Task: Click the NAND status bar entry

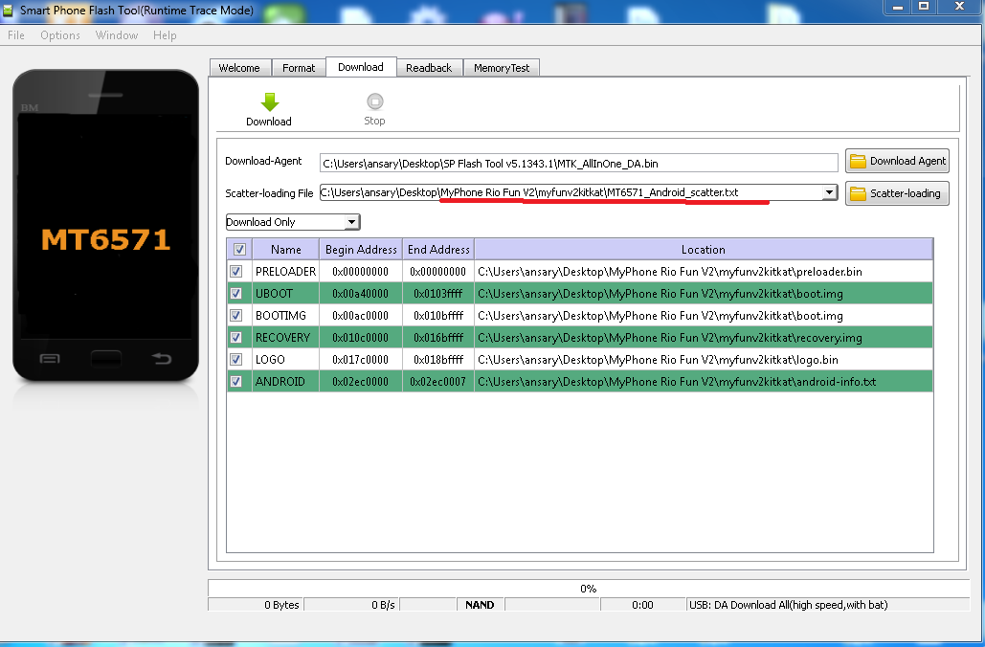Action: (x=480, y=605)
